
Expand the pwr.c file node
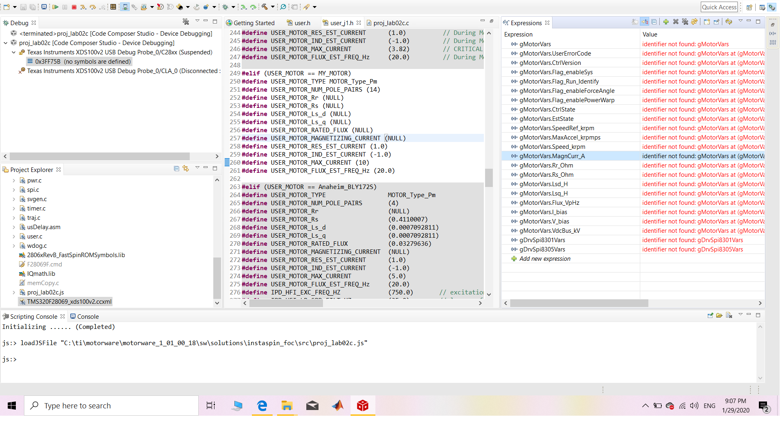click(x=13, y=180)
